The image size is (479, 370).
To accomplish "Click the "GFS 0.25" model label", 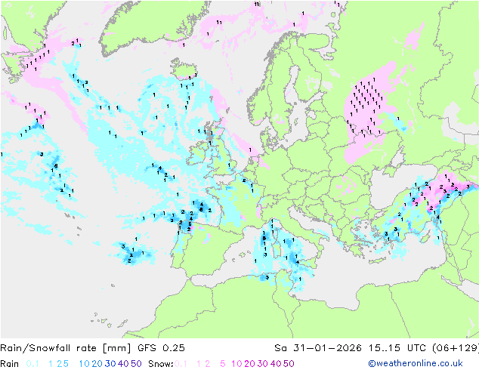I will pyautogui.click(x=161, y=348).
